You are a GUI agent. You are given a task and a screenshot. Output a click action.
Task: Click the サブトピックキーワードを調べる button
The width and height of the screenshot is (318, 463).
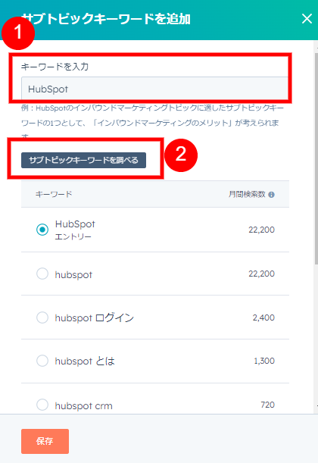tap(83, 160)
